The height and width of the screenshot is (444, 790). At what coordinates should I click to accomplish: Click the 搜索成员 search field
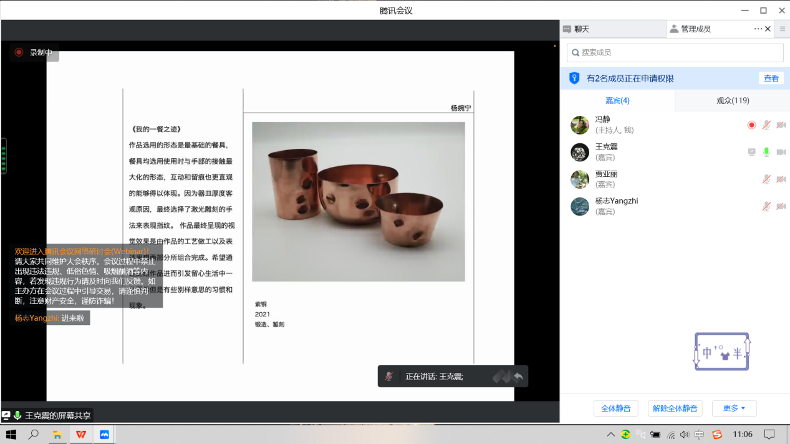[x=675, y=52]
